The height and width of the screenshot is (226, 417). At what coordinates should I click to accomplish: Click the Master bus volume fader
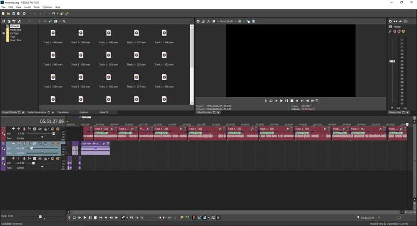393,61
